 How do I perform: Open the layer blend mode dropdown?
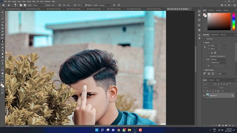(211, 88)
